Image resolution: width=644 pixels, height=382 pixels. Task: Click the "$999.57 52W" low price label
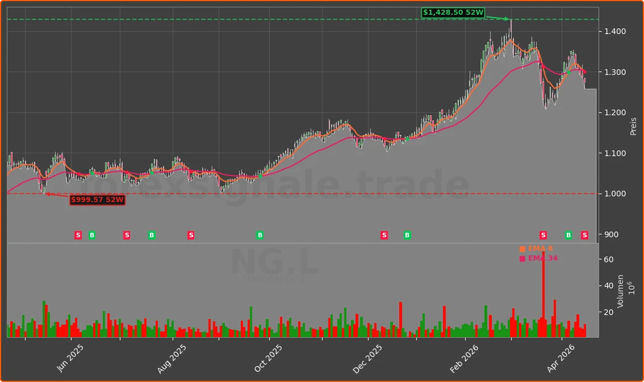point(98,199)
